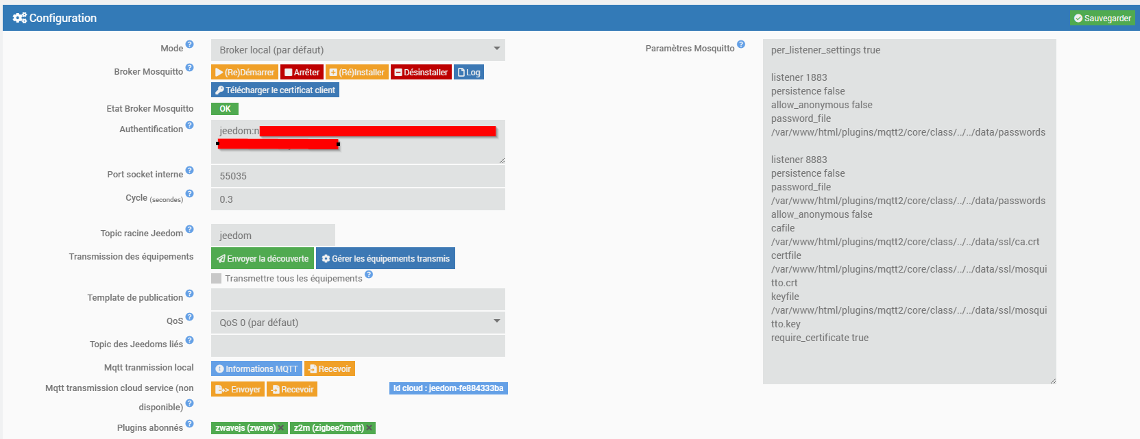The width and height of the screenshot is (1140, 439).
Task: Click the Cycle help icon
Action: (190, 193)
